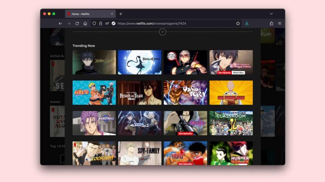Open The Irregular at Magic High School thumbnail
Image resolution: width=325 pixels, height=182 pixels.
click(x=140, y=123)
